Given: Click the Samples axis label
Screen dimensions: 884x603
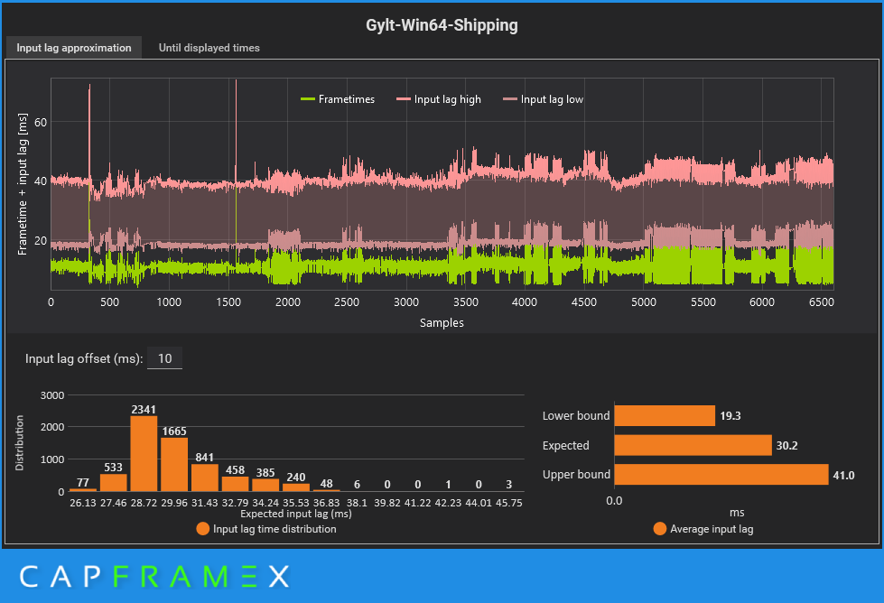Looking at the screenshot, I should click(x=442, y=323).
